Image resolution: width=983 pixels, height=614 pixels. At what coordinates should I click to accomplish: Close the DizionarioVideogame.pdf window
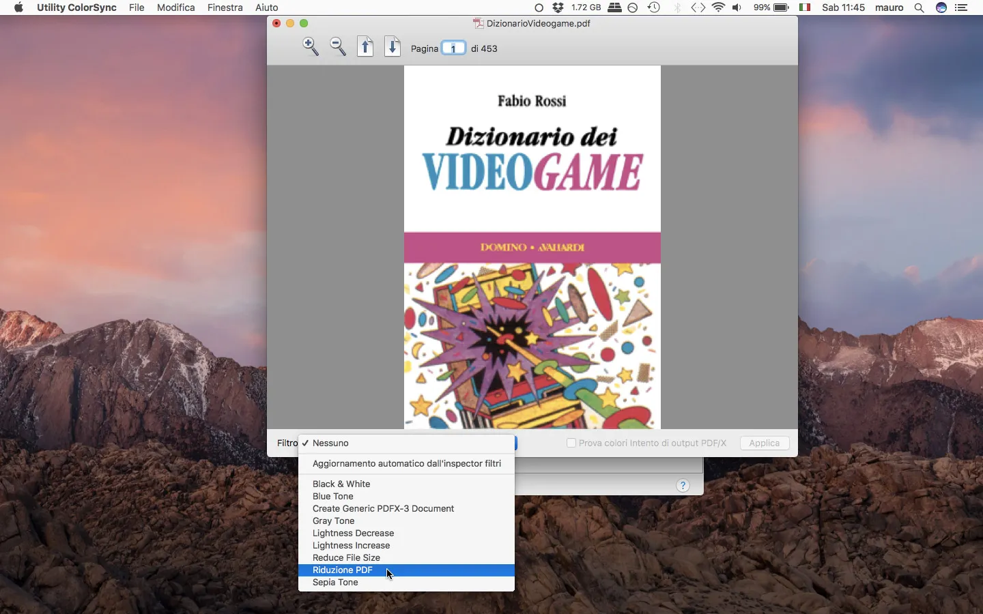click(x=276, y=23)
